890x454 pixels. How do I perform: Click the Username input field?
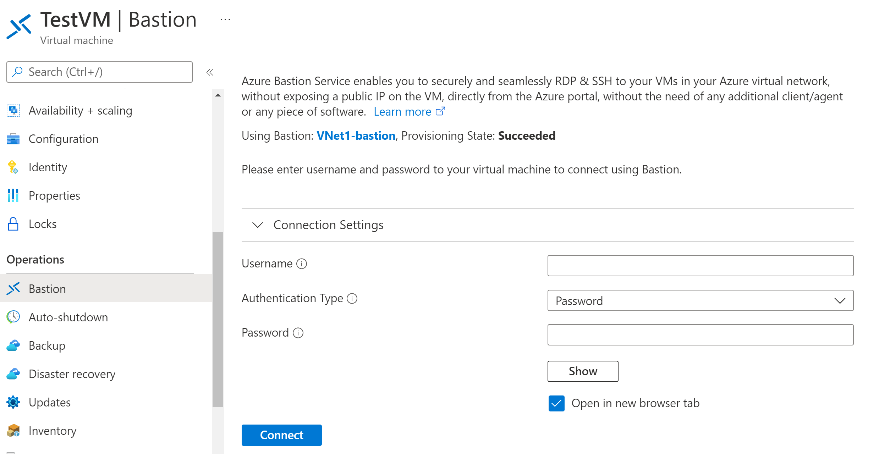[x=701, y=265]
